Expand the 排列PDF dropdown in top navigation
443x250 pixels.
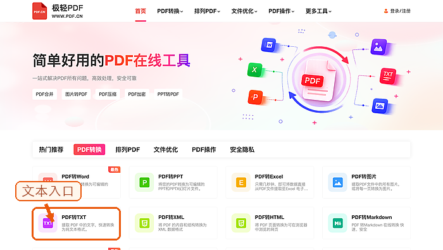coord(207,11)
